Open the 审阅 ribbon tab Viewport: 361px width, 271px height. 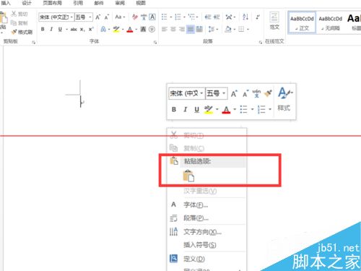[x=120, y=3]
